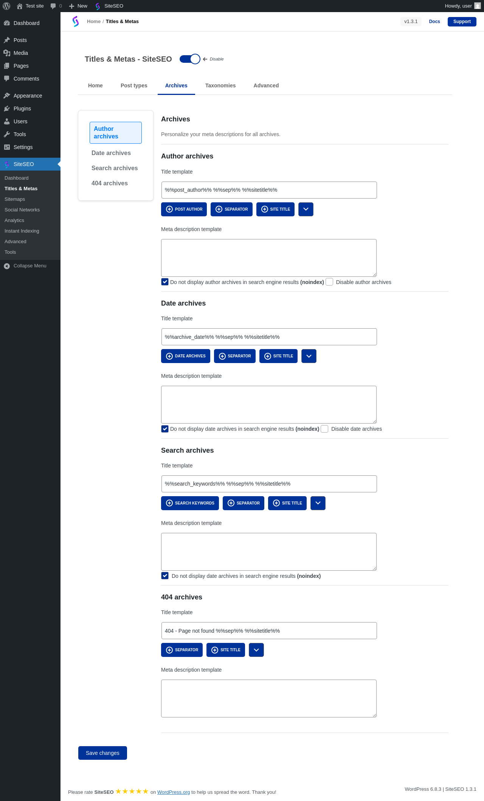
Task: Click the SiteSEO logo beside breadcrumb
Action: pyautogui.click(x=76, y=22)
